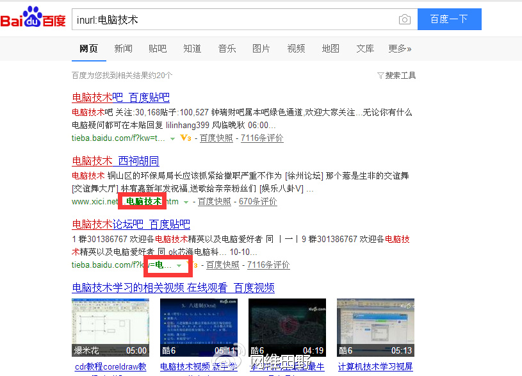The width and height of the screenshot is (522, 376).
Task: Click the tieba.baidu.com/f?kw=t... URL
Action: coord(118,138)
